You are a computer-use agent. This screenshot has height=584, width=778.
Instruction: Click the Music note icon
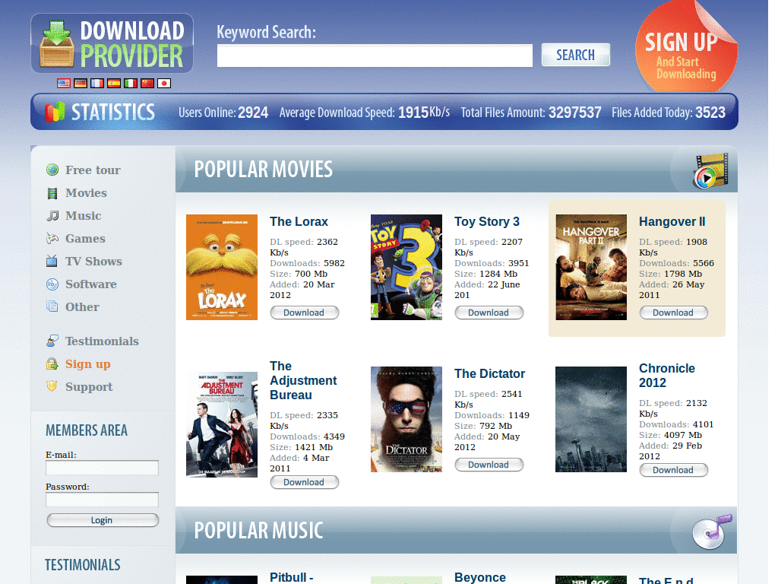[52, 216]
